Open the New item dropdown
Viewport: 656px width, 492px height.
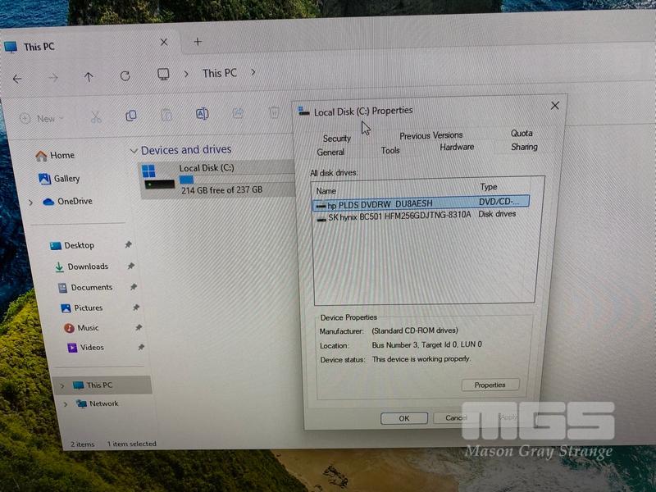tap(41, 118)
